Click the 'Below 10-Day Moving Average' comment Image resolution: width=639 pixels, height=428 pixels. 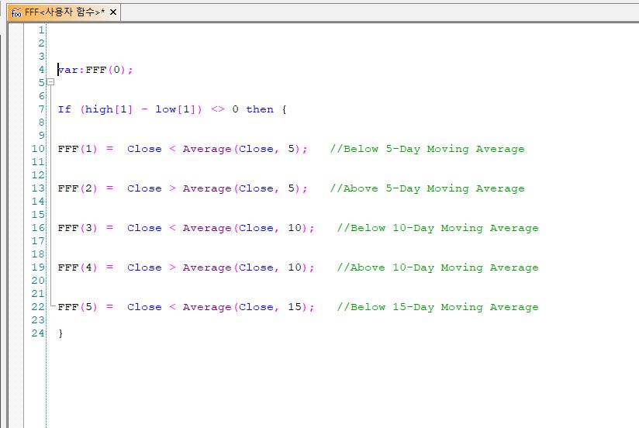[437, 228]
